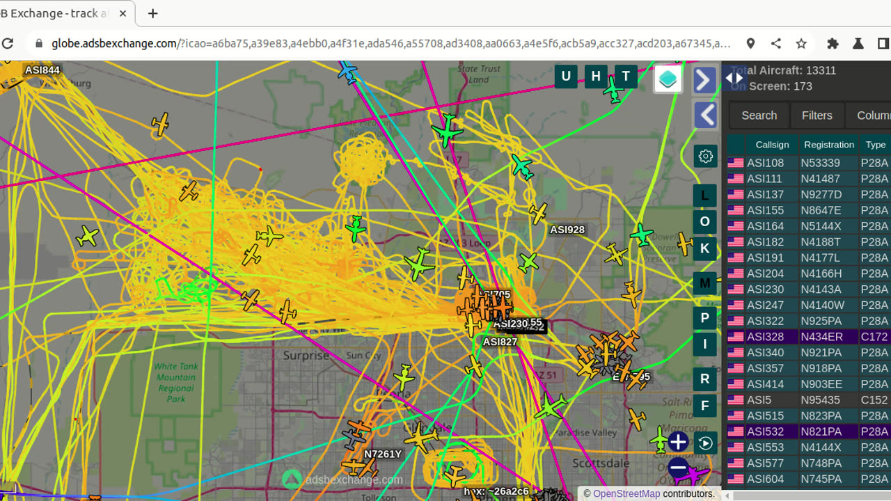Open site information lock icon

click(38, 43)
